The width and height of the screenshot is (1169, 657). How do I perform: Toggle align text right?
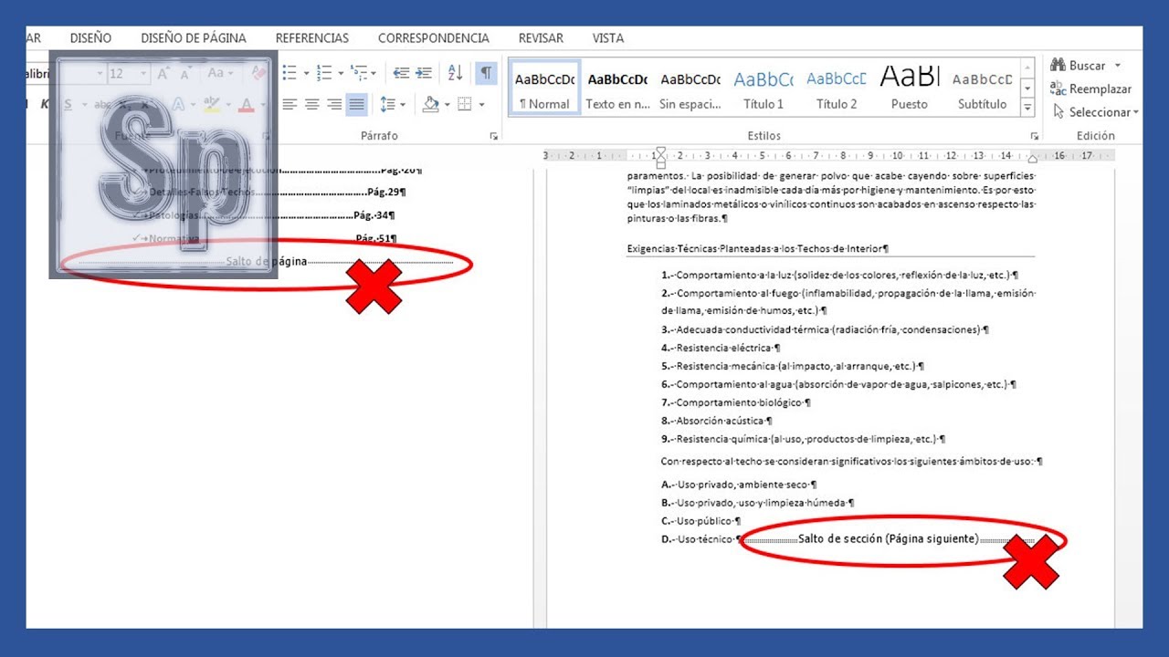pos(334,105)
